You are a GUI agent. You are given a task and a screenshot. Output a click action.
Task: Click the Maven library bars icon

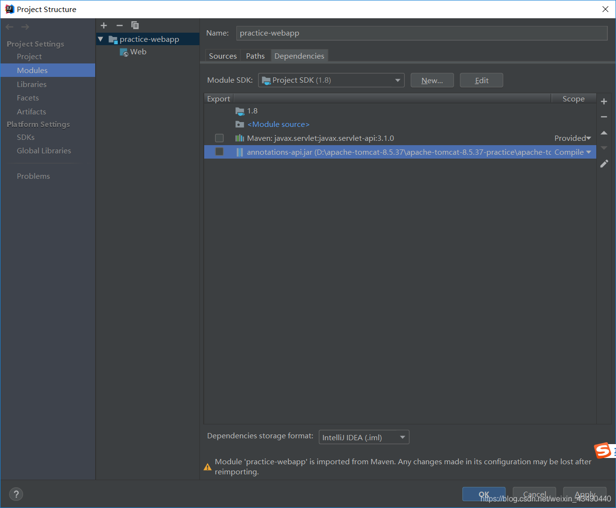click(x=240, y=138)
